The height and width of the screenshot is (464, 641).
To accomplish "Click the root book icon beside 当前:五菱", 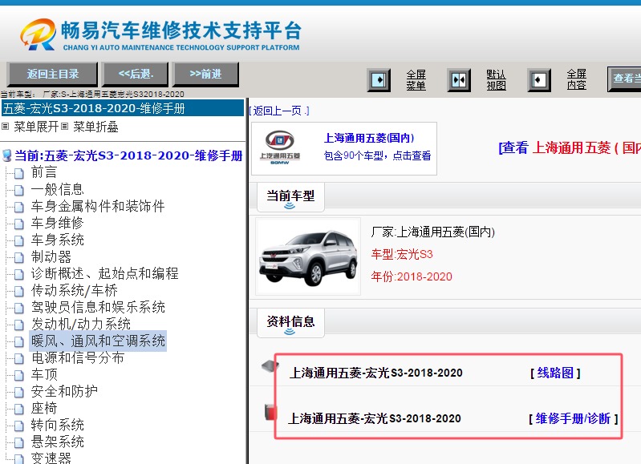I will pyautogui.click(x=7, y=155).
